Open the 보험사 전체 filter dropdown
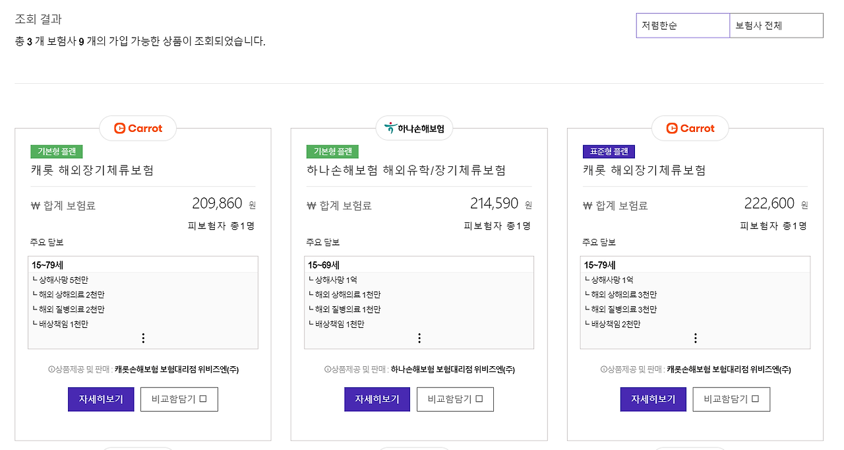The image size is (844, 450). (x=775, y=25)
